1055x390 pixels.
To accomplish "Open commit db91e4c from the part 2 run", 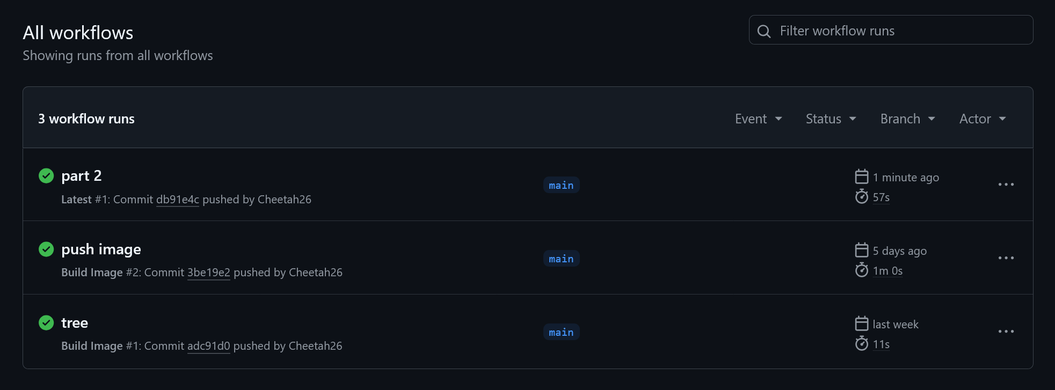I will (x=178, y=199).
